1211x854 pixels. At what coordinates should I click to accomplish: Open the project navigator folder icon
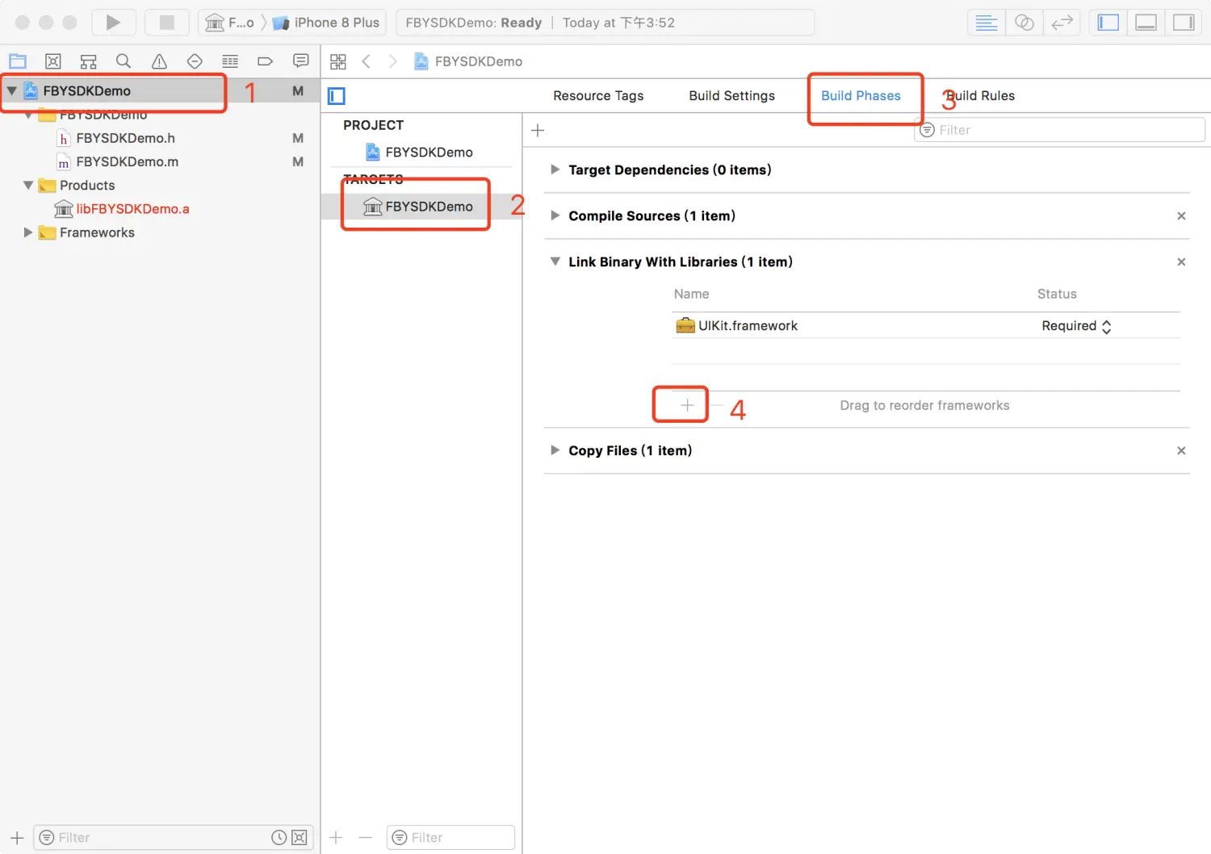coord(18,61)
